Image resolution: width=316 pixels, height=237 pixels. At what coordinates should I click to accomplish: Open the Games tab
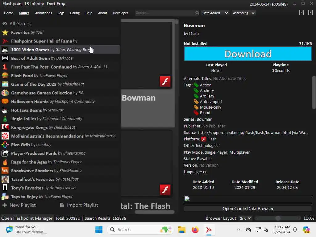(24, 13)
